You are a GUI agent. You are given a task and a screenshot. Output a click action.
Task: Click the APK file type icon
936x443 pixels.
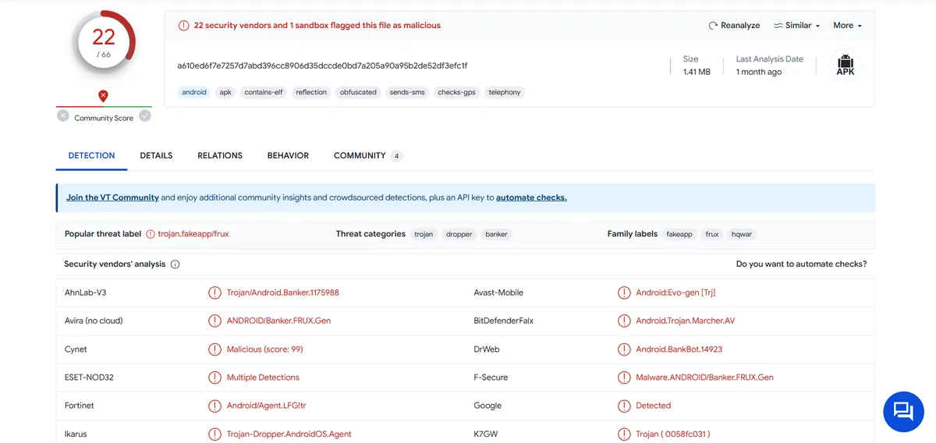[846, 66]
